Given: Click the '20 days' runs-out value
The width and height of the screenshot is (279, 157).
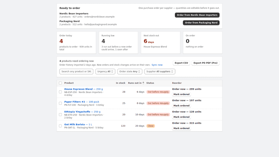Looking at the screenshot, I should [140, 126].
